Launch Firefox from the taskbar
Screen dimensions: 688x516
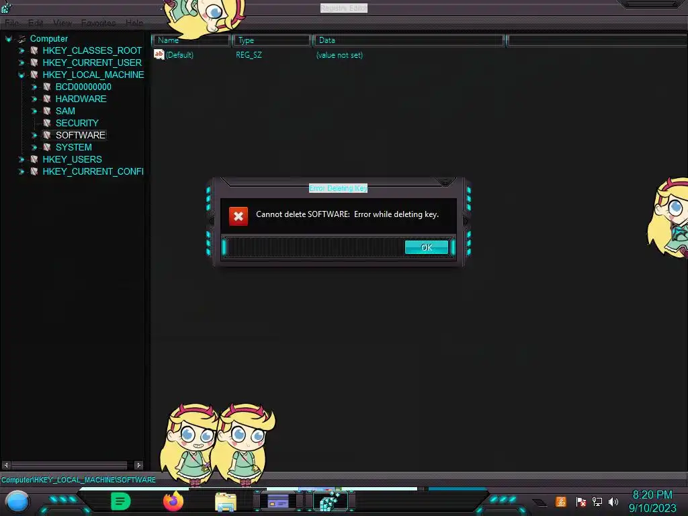(173, 501)
